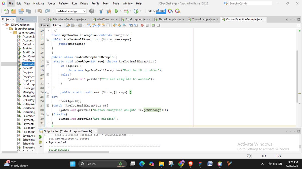
Task: Click the Undo arrow icon
Action: pos(40,11)
